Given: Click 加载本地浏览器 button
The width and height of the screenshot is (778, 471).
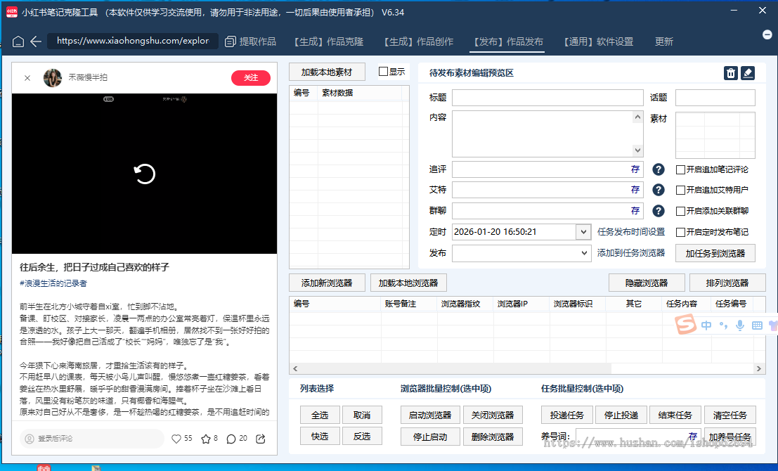Looking at the screenshot, I should (408, 283).
